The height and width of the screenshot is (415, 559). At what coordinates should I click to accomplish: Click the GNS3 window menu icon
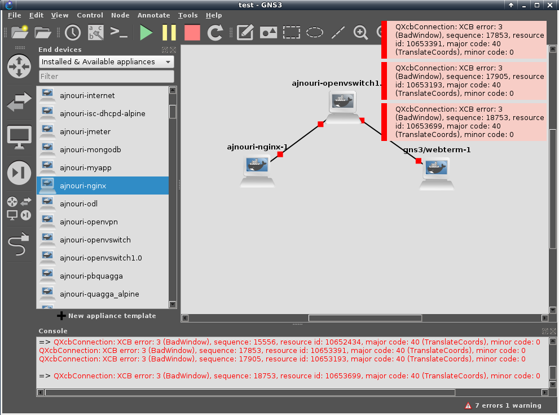pos(9,5)
